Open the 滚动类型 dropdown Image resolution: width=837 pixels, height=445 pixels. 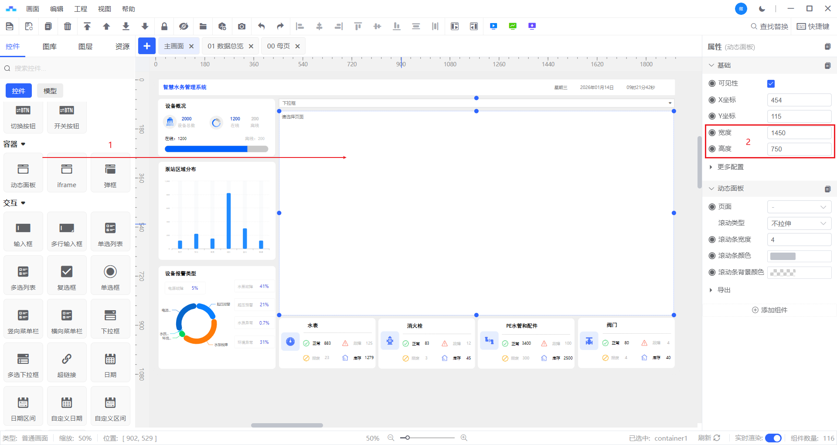tap(799, 223)
